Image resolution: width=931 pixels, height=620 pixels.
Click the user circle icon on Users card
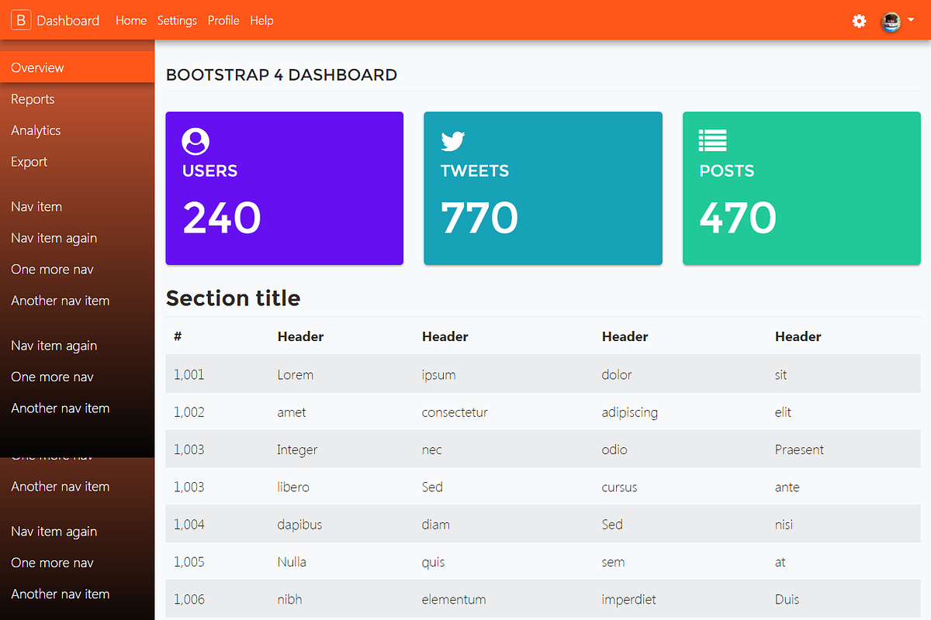[x=196, y=141]
